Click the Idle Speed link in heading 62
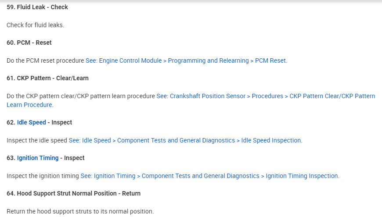The width and height of the screenshot is (382, 217). pos(31,122)
